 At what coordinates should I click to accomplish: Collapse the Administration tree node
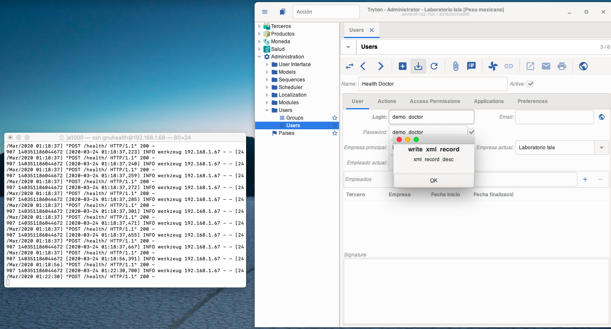pos(260,57)
